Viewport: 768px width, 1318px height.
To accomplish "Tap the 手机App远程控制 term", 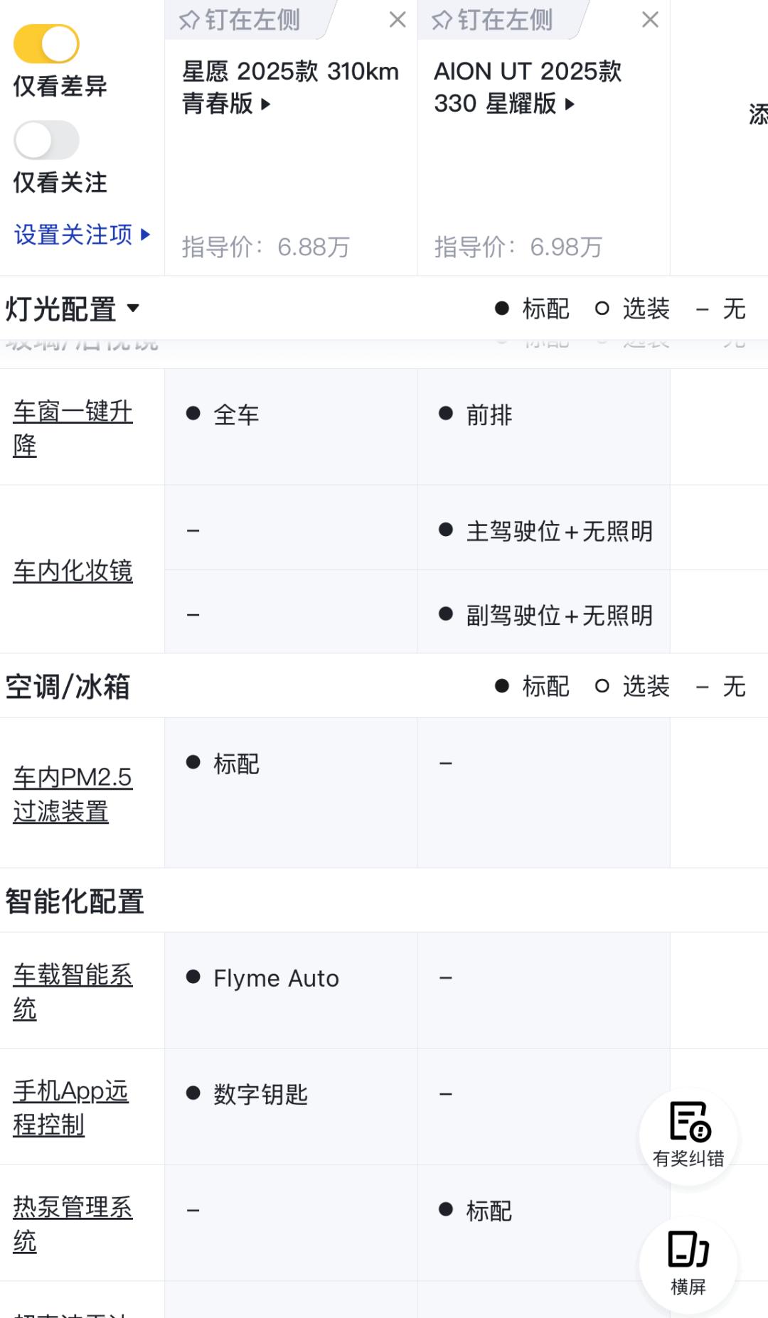I will 70,1107.
